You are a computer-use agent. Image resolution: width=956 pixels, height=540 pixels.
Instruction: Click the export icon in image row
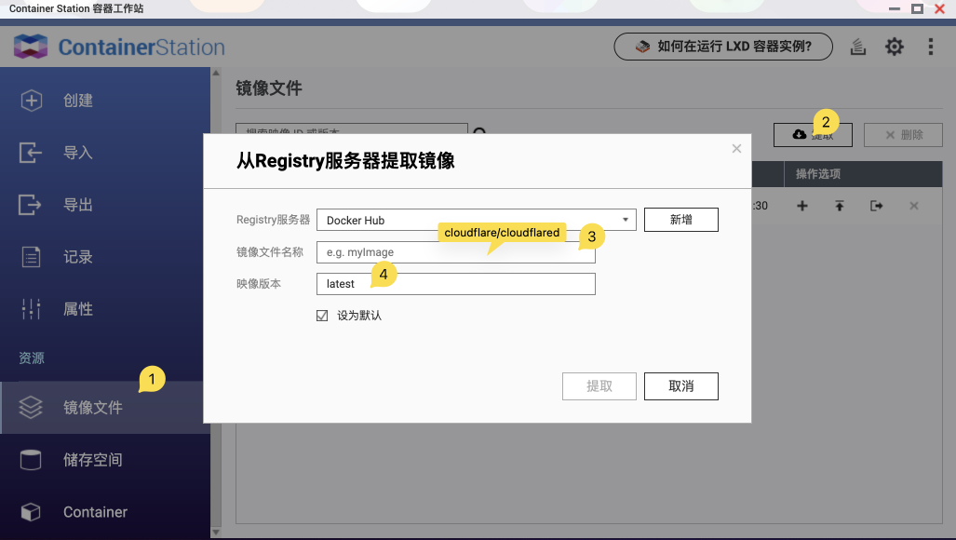pos(876,206)
